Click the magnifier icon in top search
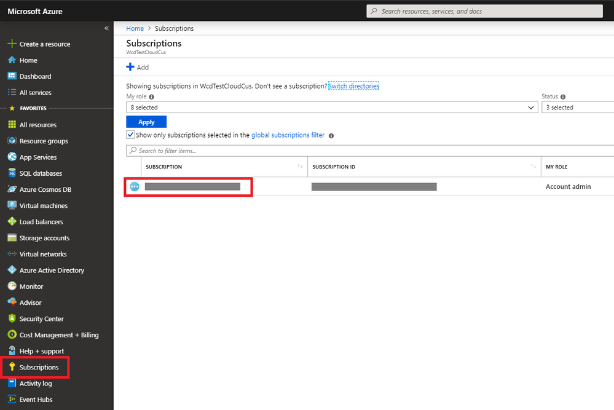Viewport: 614px width, 410px height. 374,11
